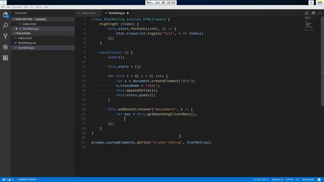Image resolution: width=324 pixels, height=182 pixels.
Task: Click the LF end-of-line status entry
Action: pyautogui.click(x=297, y=179)
